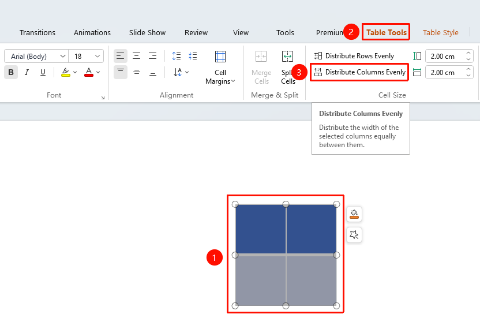Increase column width with up stepper

tap(468, 69)
